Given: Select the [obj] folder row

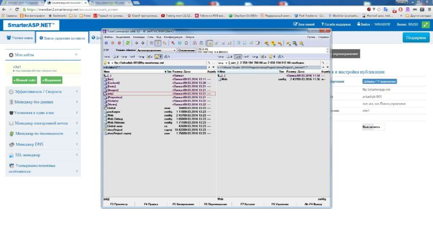Looking at the screenshot, I should pyautogui.click(x=159, y=93).
